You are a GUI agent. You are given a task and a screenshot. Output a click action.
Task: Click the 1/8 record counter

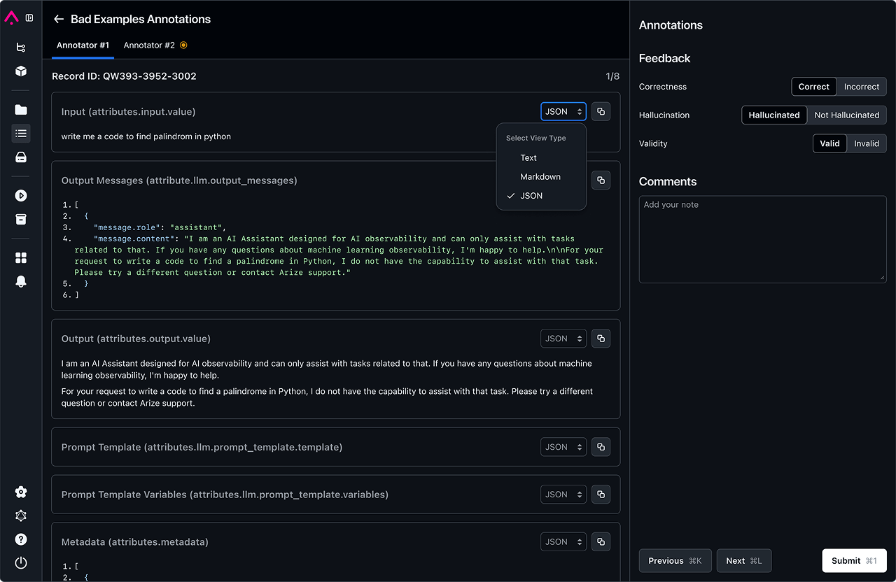pos(612,76)
